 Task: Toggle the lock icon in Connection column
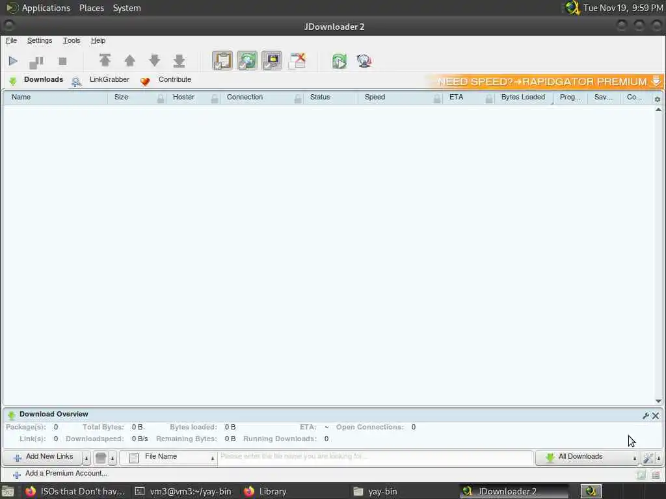point(298,99)
